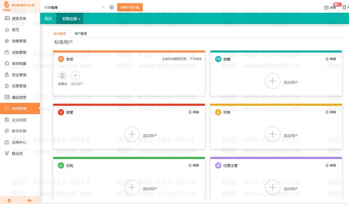
Task: Open 经营管理 clipboard icon
Action: tap(7, 86)
